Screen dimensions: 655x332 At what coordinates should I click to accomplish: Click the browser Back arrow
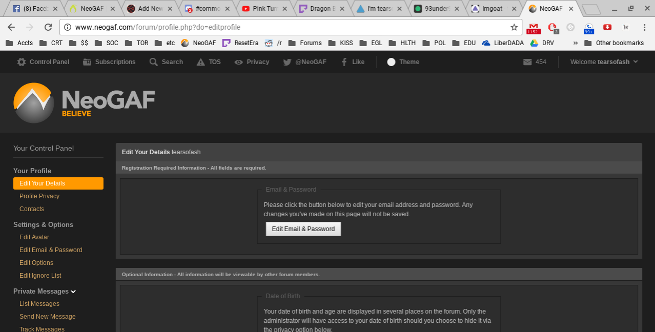pyautogui.click(x=11, y=27)
